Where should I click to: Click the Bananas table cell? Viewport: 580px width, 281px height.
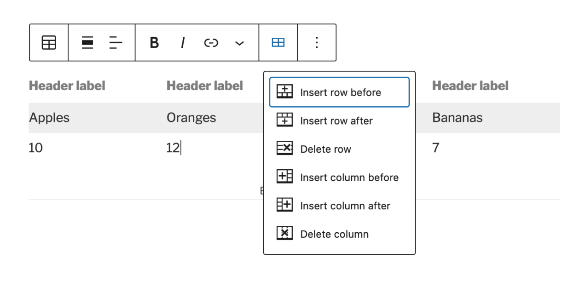pyautogui.click(x=457, y=118)
